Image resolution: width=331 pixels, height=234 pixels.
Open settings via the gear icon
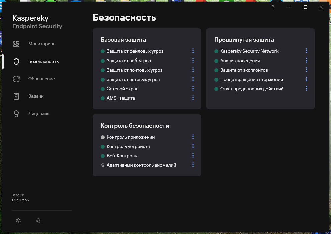tap(18, 221)
